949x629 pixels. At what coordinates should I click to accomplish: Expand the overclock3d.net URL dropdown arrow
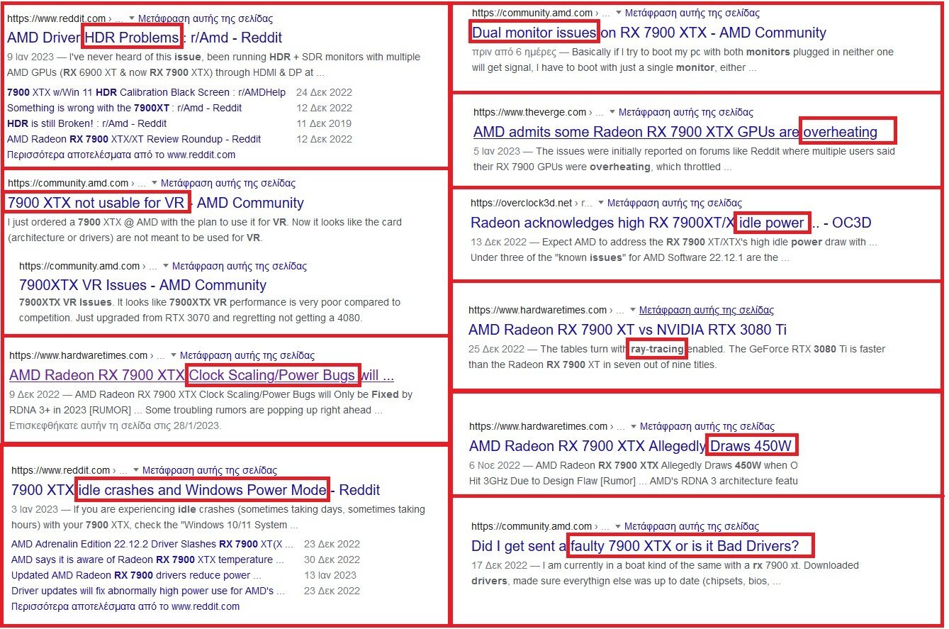601,204
